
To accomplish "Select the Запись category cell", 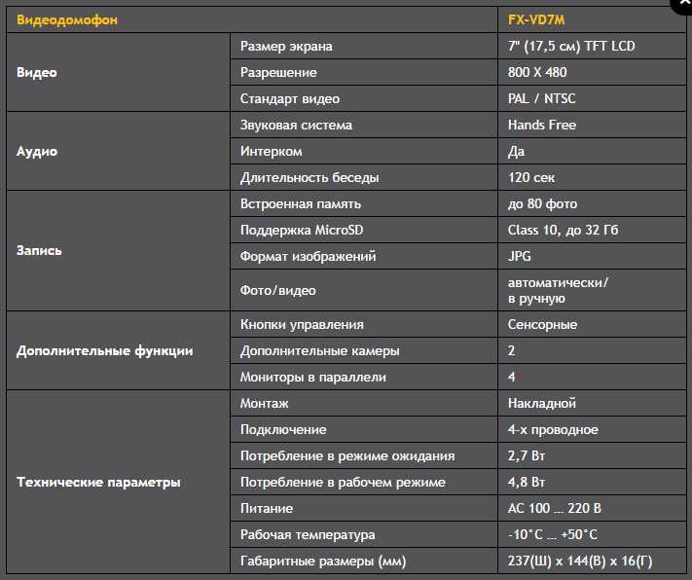I will click(119, 251).
